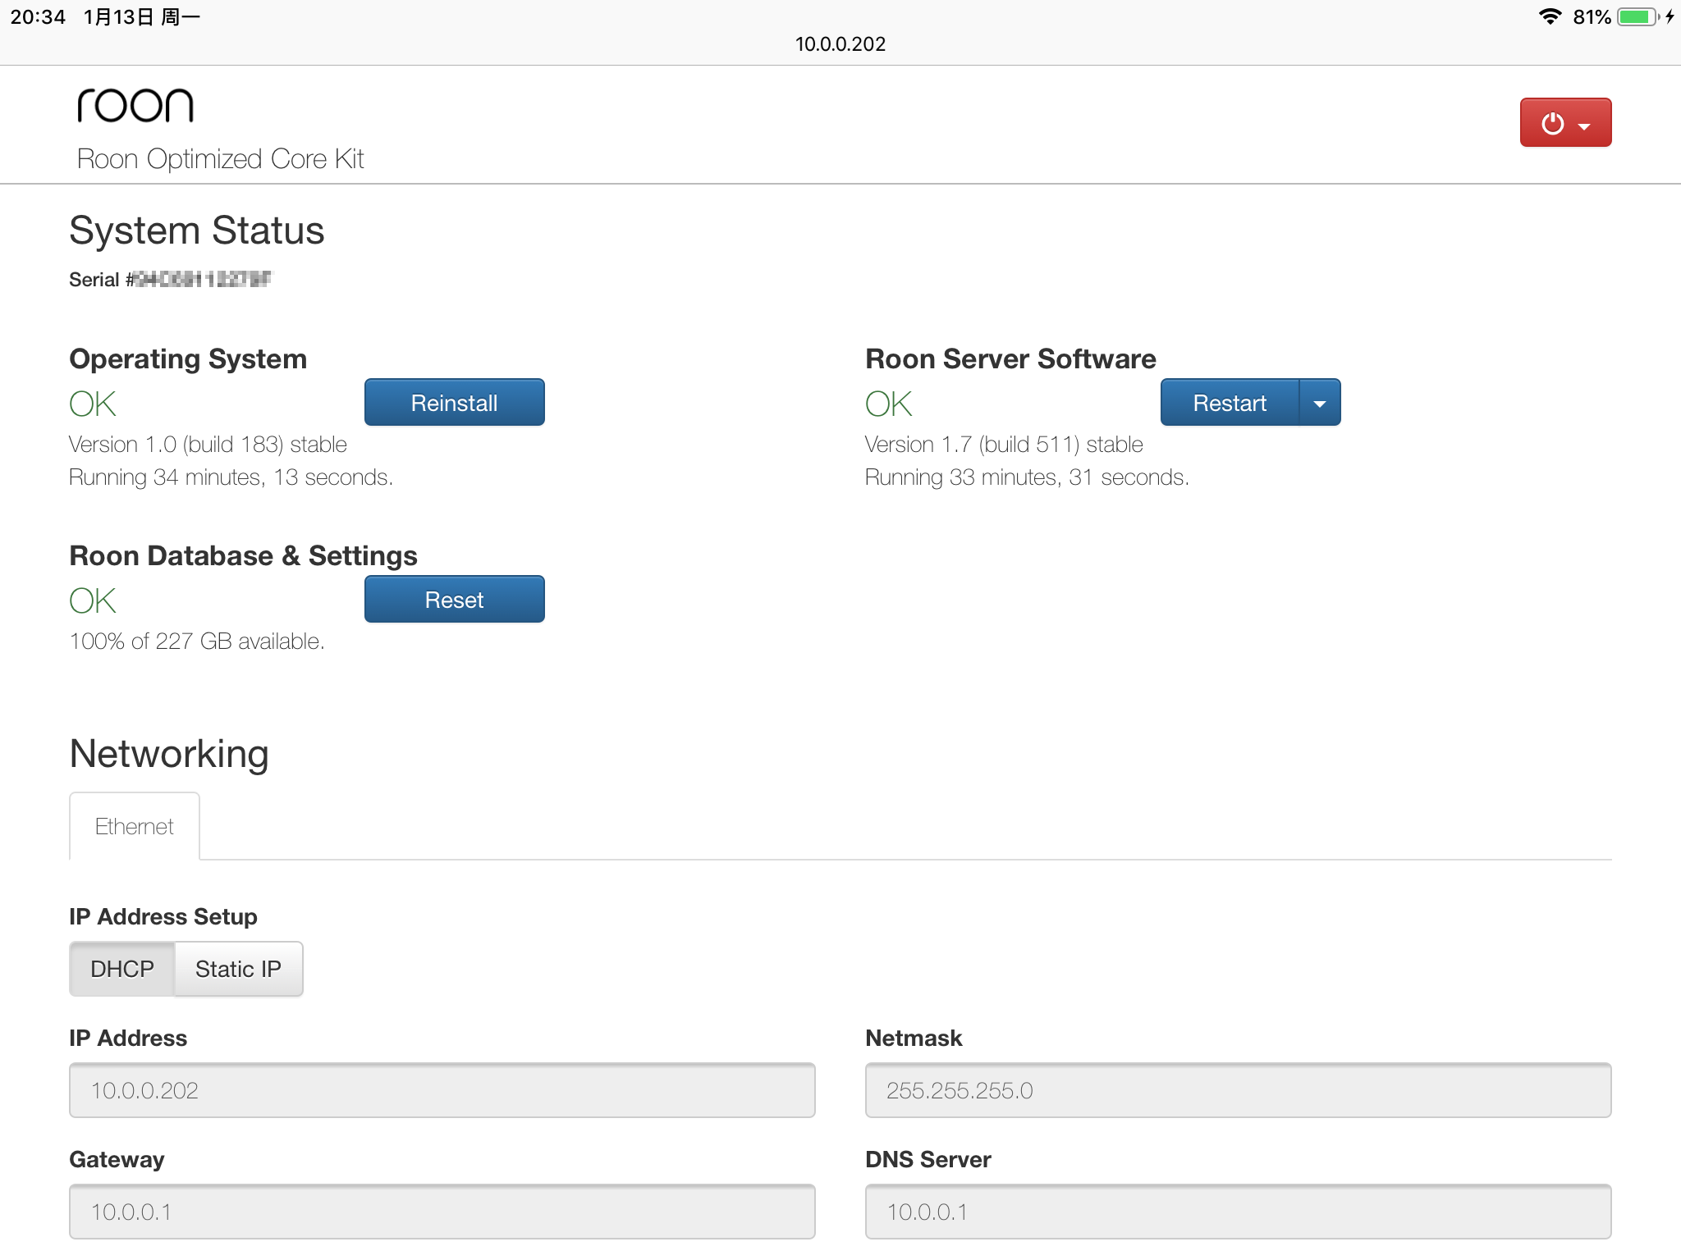Image resolution: width=1681 pixels, height=1260 pixels.
Task: Click the Netmask field
Action: pyautogui.click(x=1238, y=1090)
